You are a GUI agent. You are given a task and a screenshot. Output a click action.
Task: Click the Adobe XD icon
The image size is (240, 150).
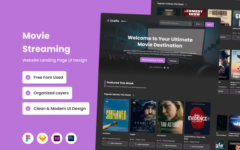pos(57,138)
